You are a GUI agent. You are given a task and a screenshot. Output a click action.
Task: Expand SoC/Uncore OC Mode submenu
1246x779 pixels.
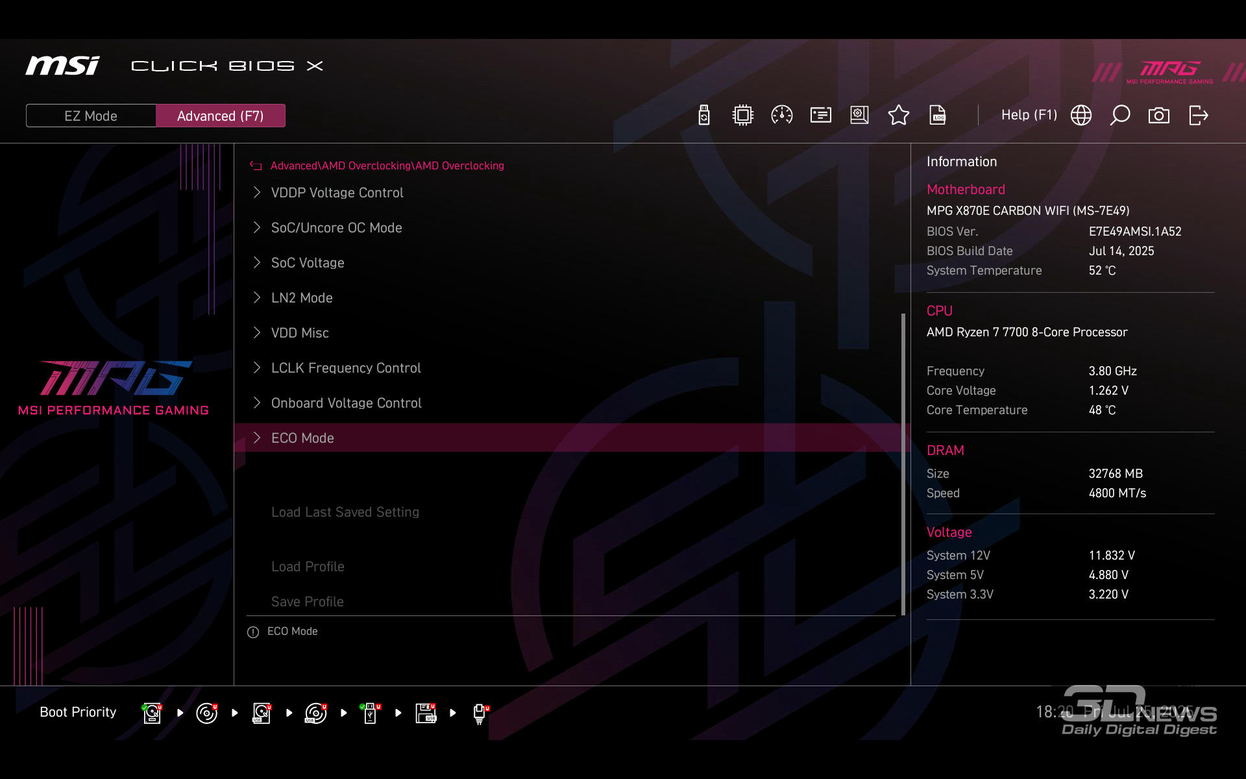tap(571, 228)
